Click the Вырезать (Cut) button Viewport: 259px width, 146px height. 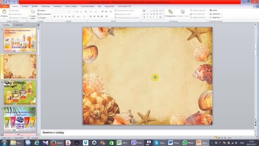point(14,11)
